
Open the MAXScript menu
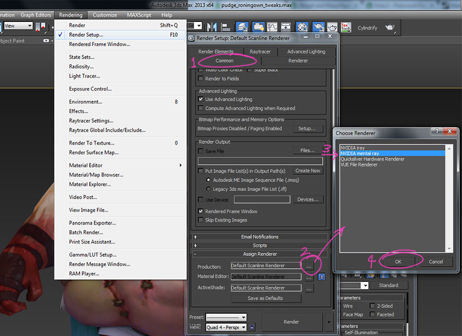pos(139,15)
